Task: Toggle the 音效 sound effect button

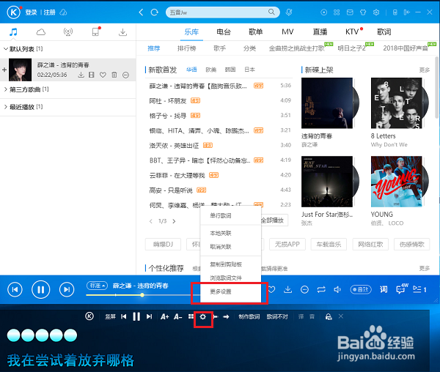Action: tap(361, 289)
